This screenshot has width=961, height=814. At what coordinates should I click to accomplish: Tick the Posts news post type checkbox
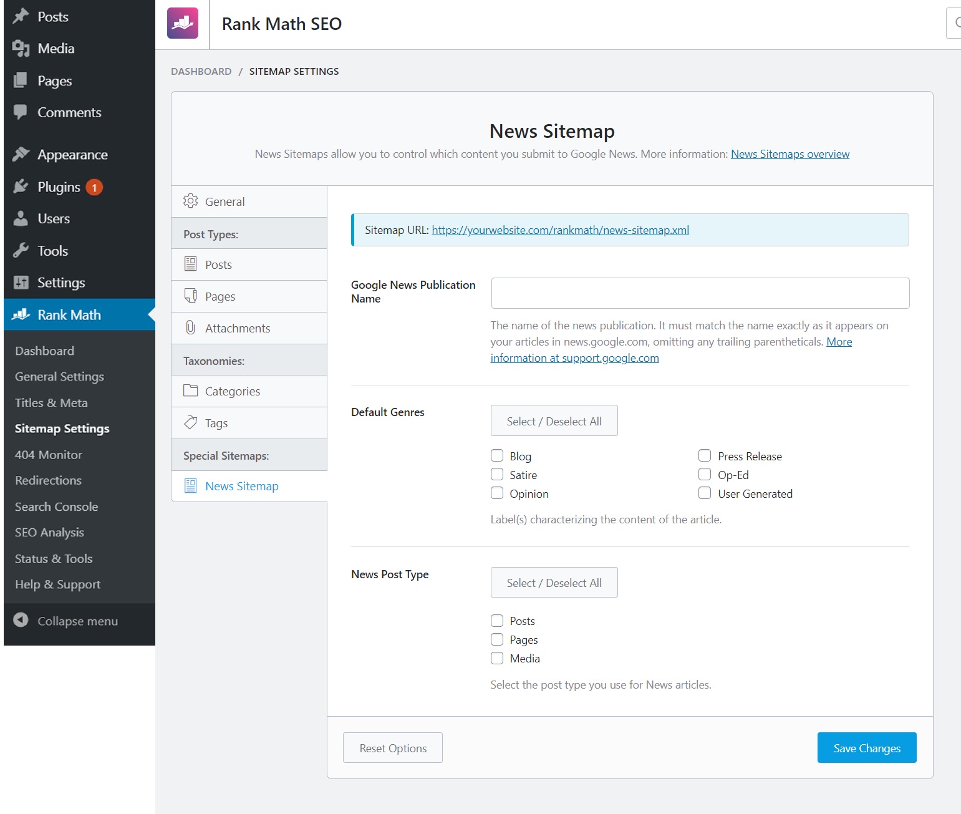[x=497, y=621]
